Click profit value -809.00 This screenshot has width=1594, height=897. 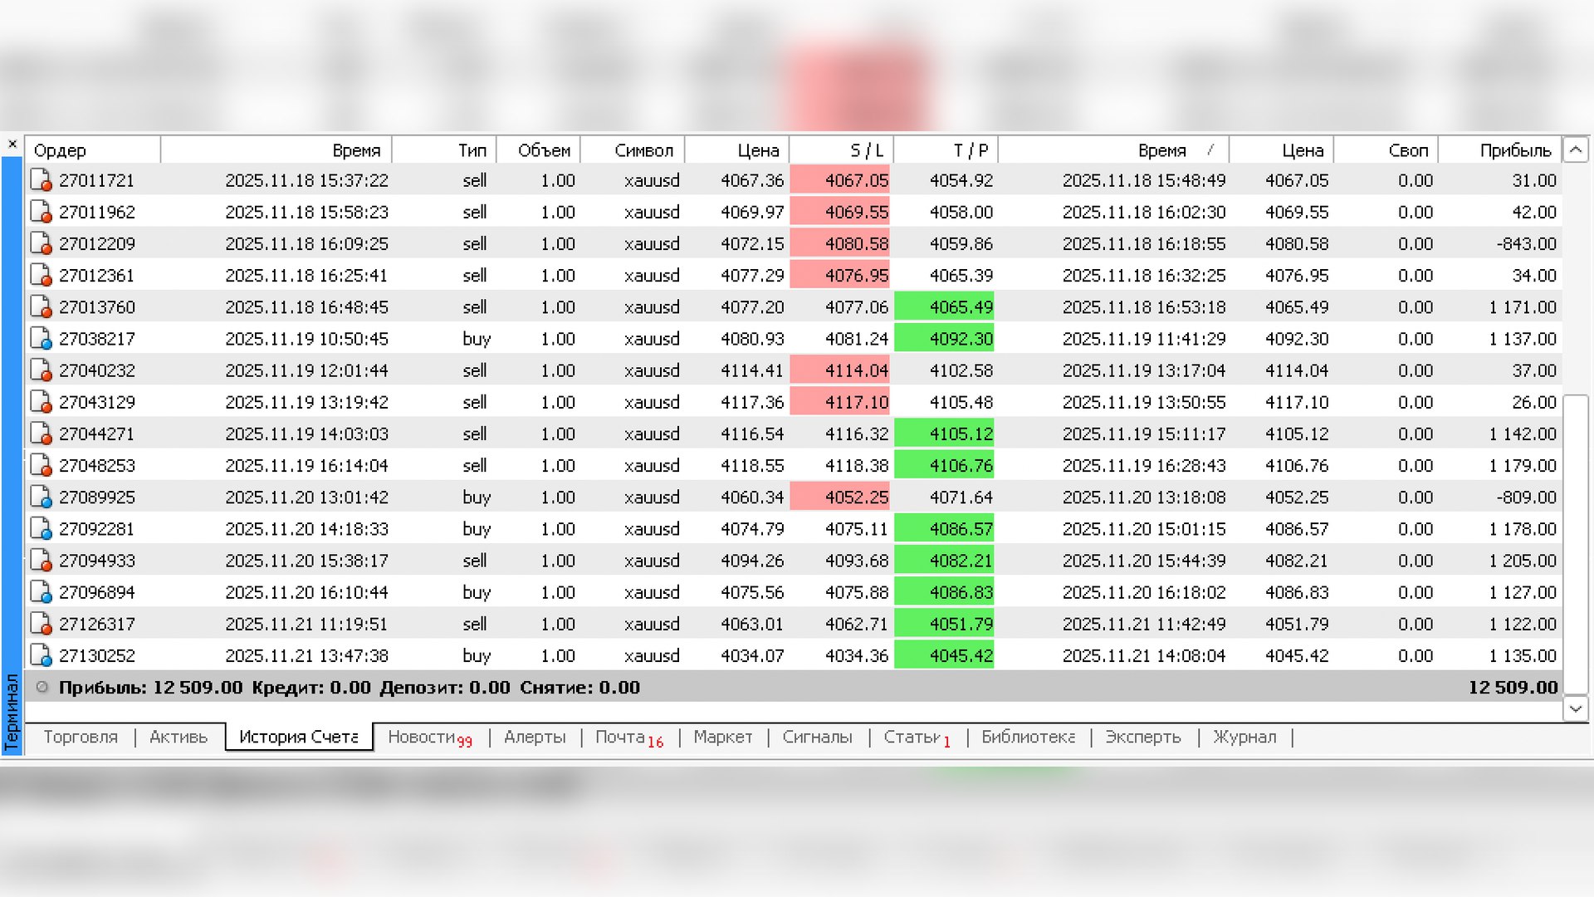click(x=1526, y=497)
